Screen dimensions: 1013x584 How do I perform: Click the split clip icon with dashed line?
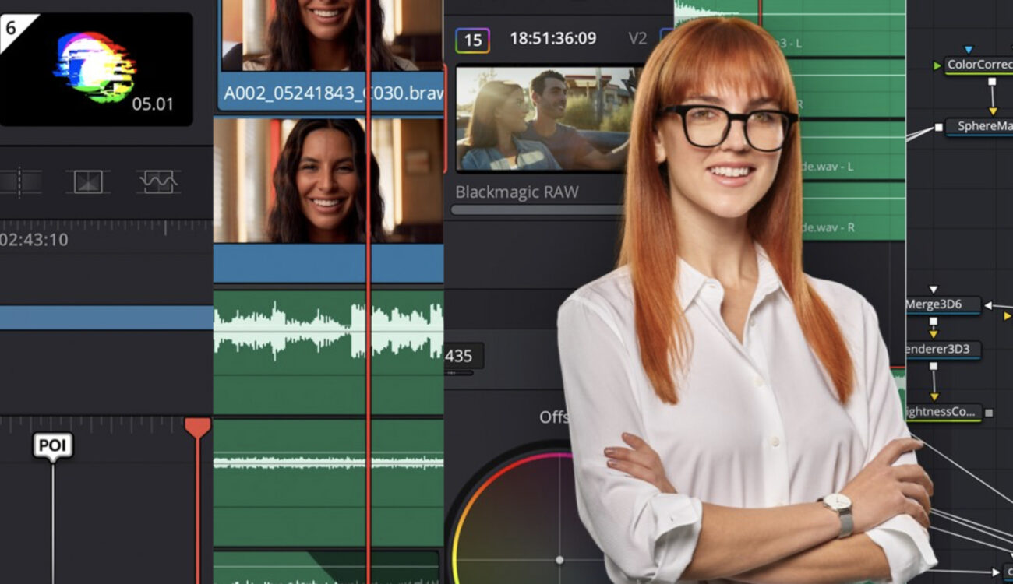tap(19, 182)
